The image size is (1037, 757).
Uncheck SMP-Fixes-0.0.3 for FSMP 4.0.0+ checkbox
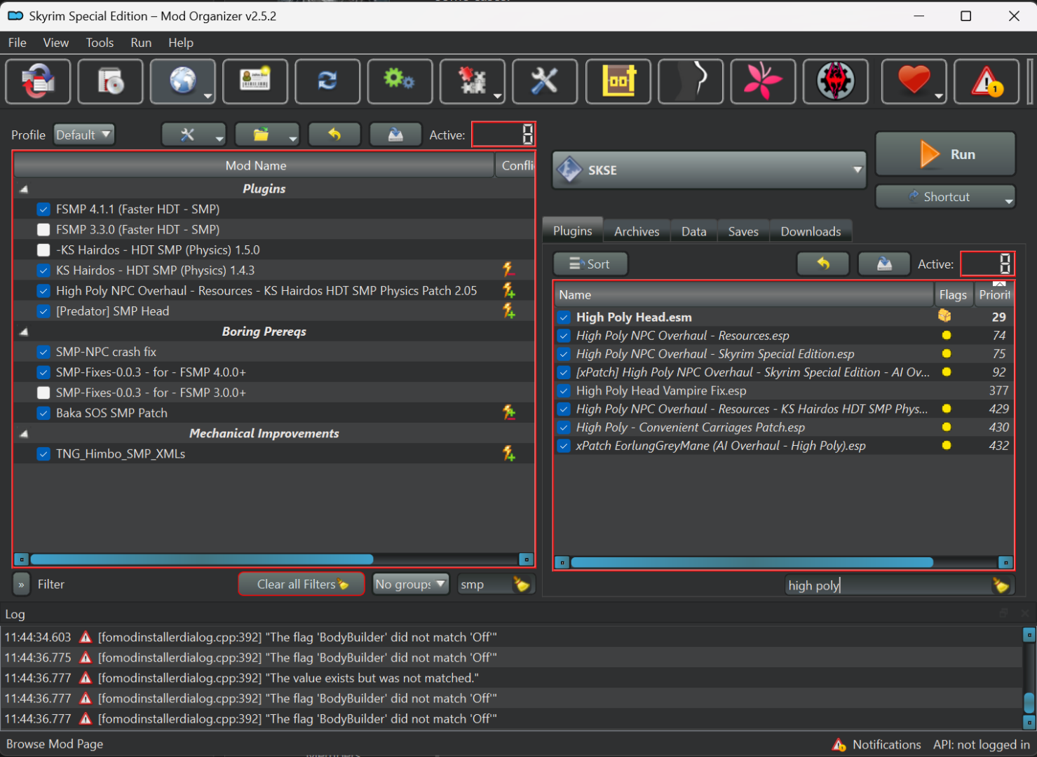click(43, 372)
